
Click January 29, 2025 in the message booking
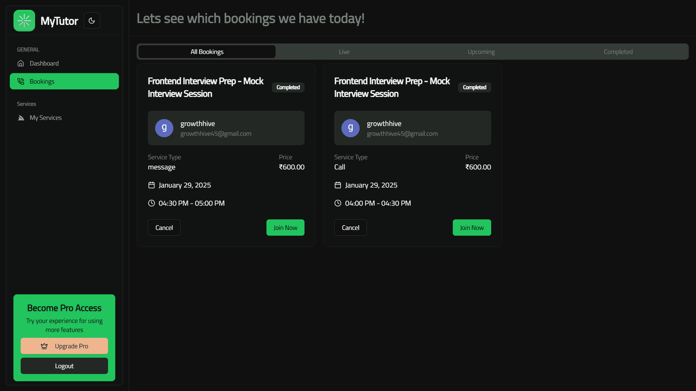pyautogui.click(x=185, y=185)
